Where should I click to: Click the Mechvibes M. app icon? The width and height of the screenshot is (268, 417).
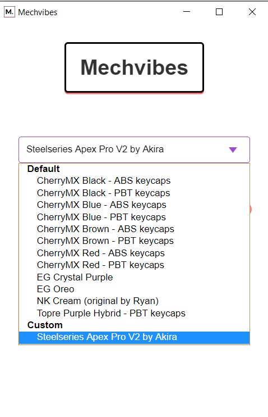point(10,12)
